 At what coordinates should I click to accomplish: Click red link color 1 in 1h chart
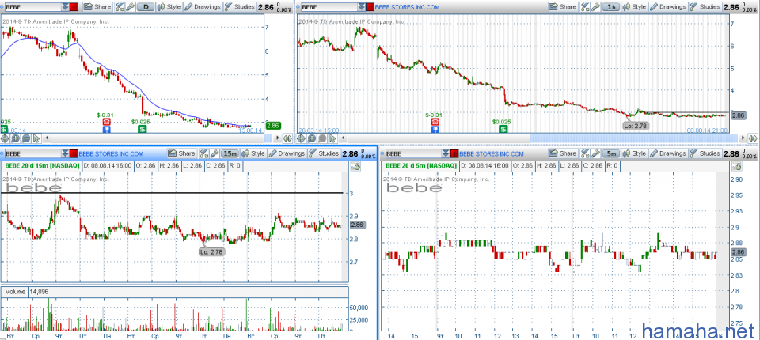[370, 7]
